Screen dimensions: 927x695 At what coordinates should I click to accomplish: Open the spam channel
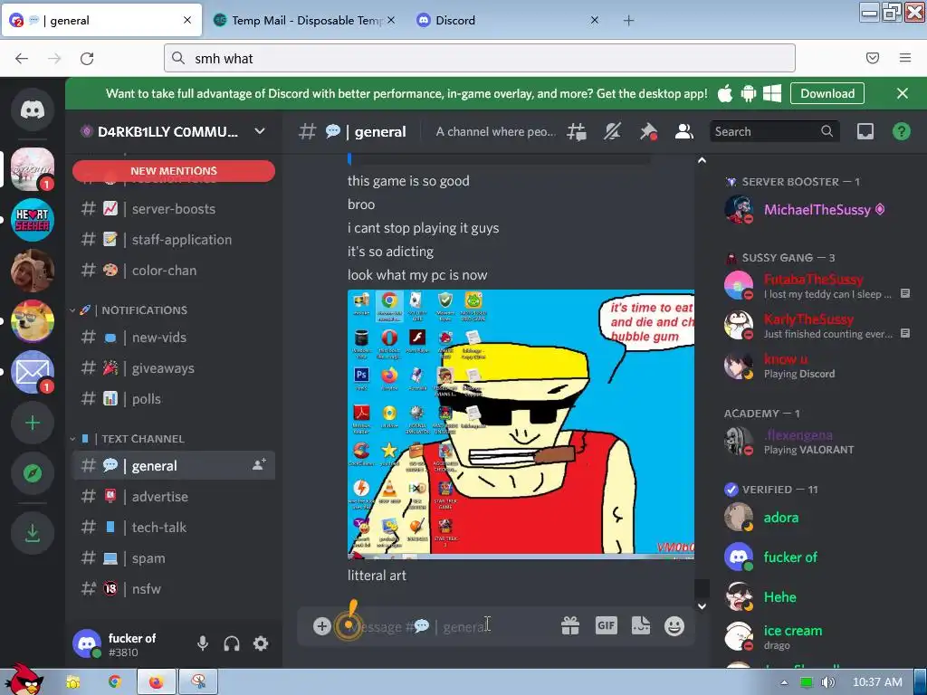click(173, 557)
